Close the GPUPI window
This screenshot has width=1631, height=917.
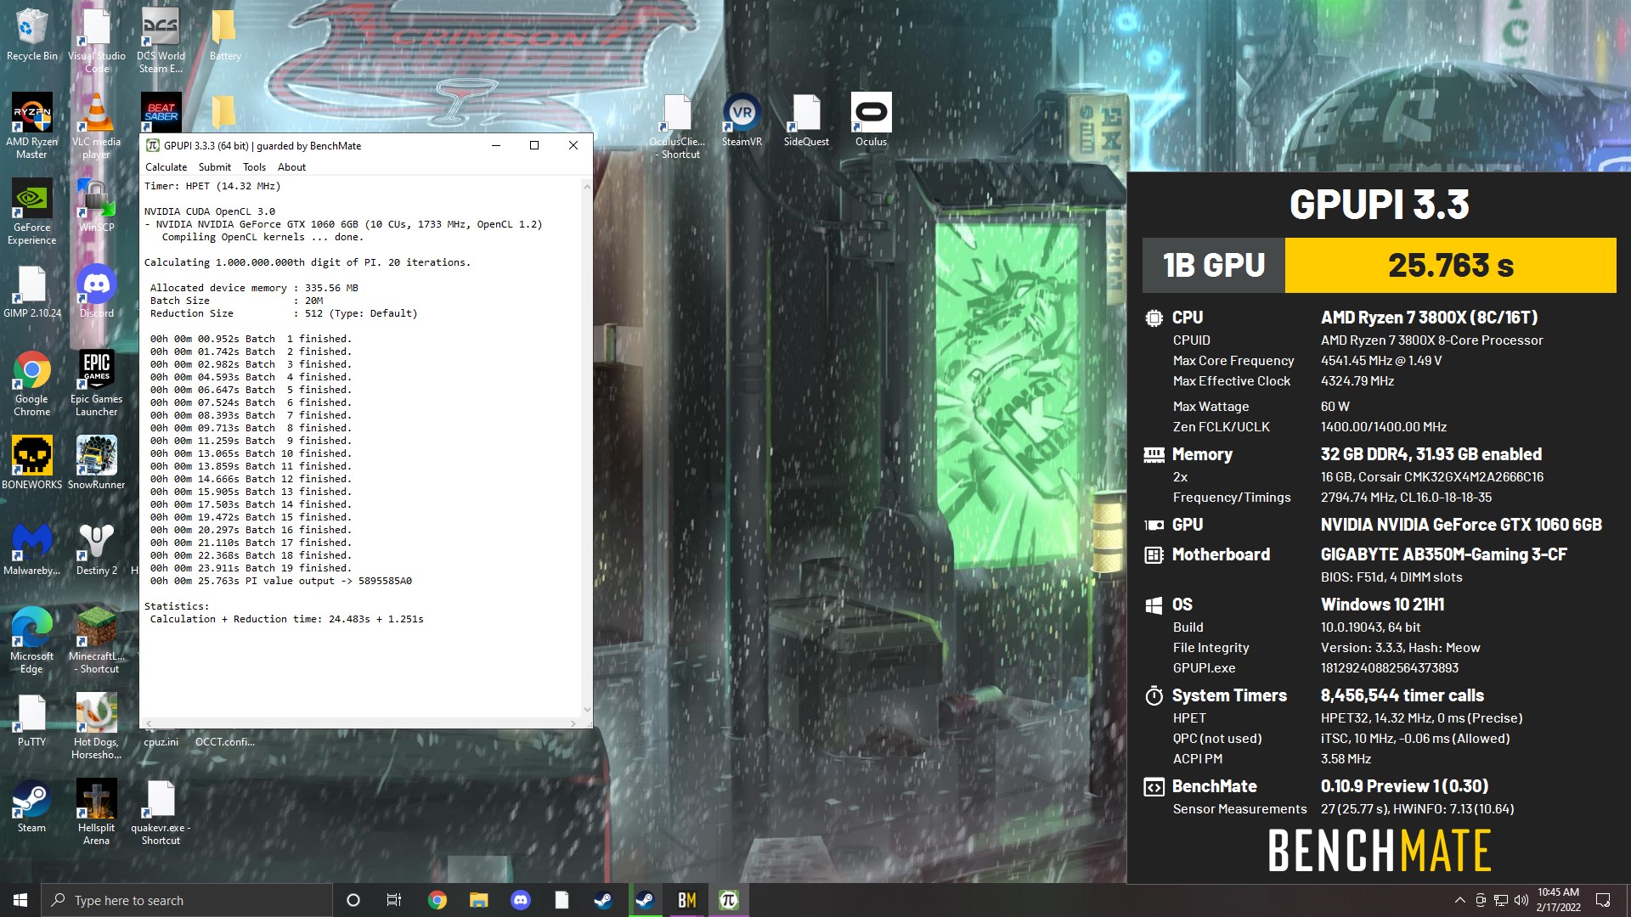[x=573, y=145]
